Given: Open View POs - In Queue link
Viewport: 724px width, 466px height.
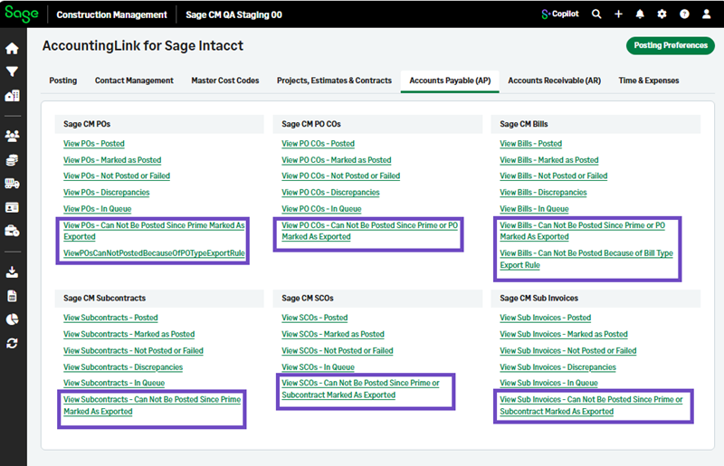Looking at the screenshot, I should [x=97, y=209].
